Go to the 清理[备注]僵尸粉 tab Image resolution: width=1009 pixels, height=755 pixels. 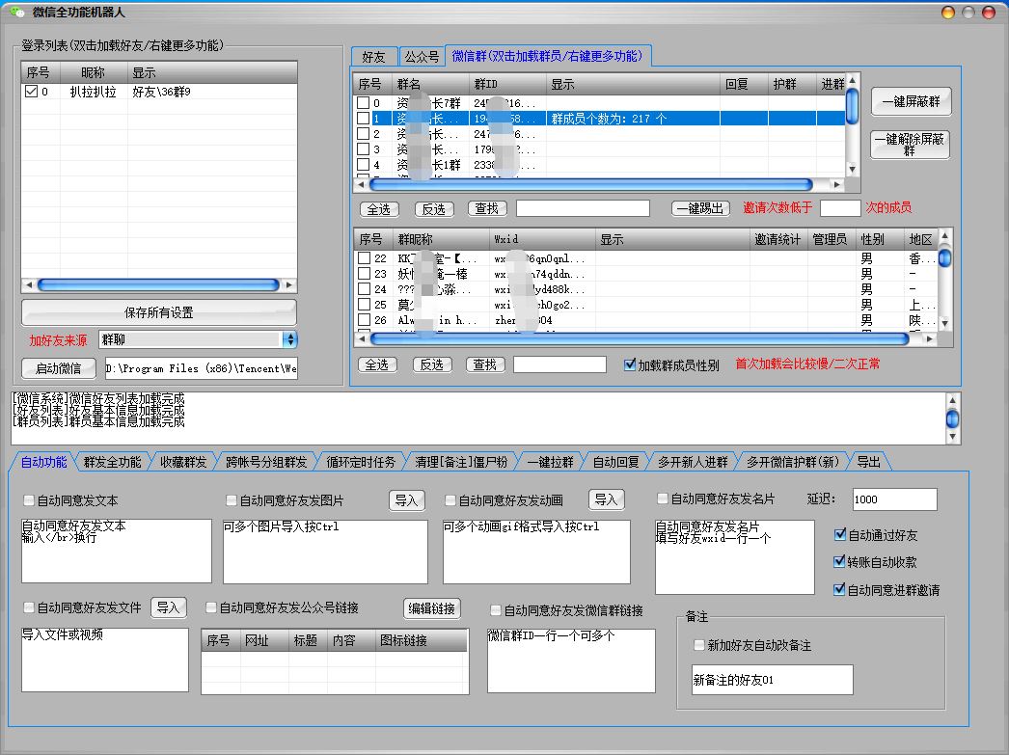pos(461,462)
